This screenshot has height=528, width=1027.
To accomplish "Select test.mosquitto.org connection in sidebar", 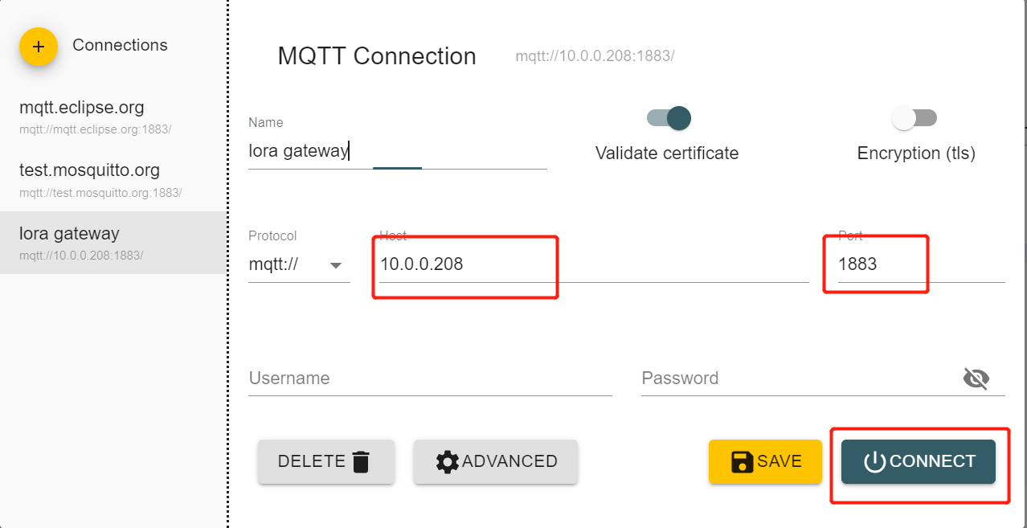I will click(113, 180).
